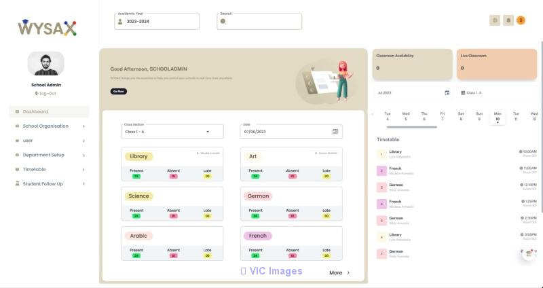The image size is (543, 288).
Task: Open the notifications bell icon
Action: (508, 20)
